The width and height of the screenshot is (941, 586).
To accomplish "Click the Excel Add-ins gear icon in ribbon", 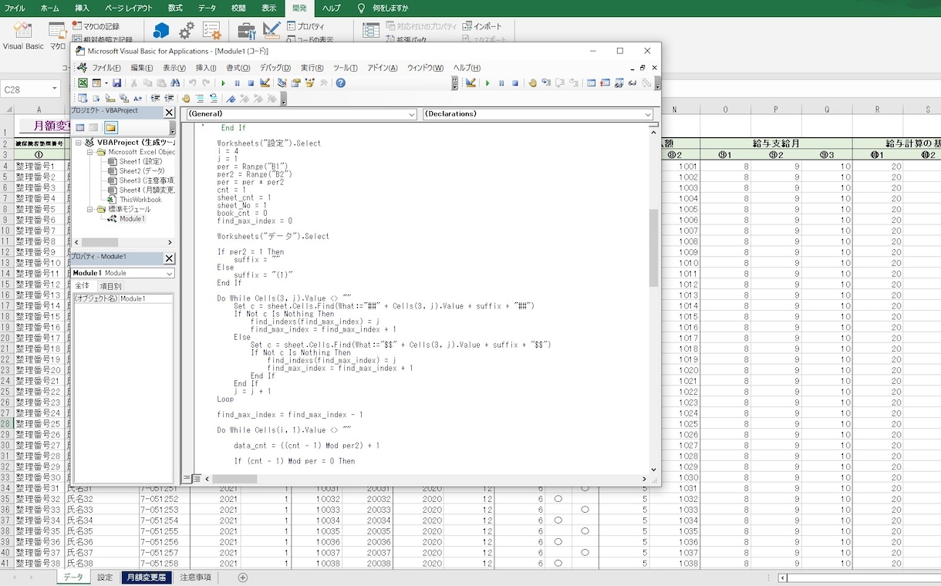I will 187,30.
